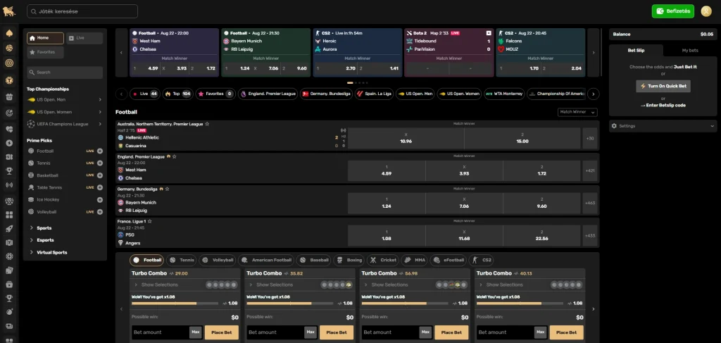The width and height of the screenshot is (721, 343).
Task: Turn On Quick Bet
Action: tap(663, 86)
